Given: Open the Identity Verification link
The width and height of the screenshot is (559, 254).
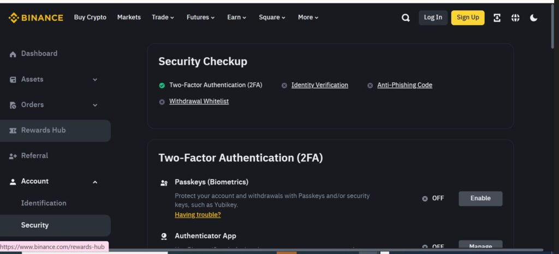Looking at the screenshot, I should (320, 85).
